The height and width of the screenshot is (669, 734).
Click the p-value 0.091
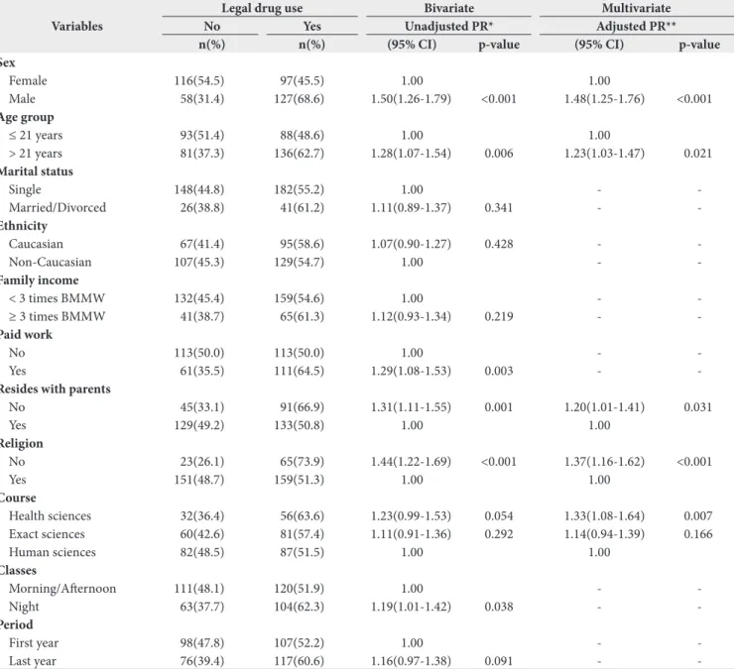point(499,661)
